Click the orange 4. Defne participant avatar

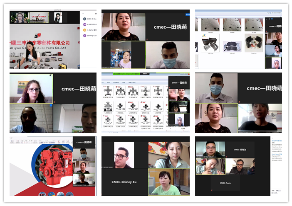pyautogui.click(x=84, y=30)
